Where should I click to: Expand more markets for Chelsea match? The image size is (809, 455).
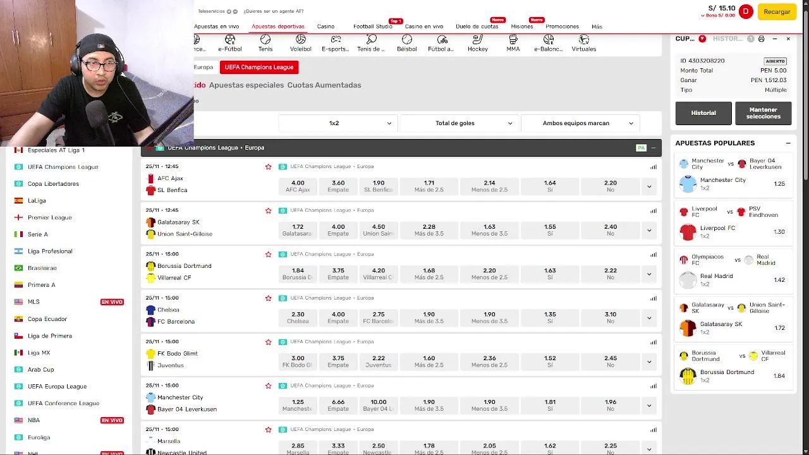(649, 318)
